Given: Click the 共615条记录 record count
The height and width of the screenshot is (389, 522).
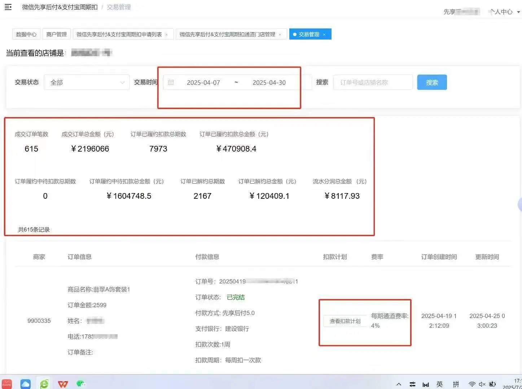Looking at the screenshot, I should coord(34,229).
